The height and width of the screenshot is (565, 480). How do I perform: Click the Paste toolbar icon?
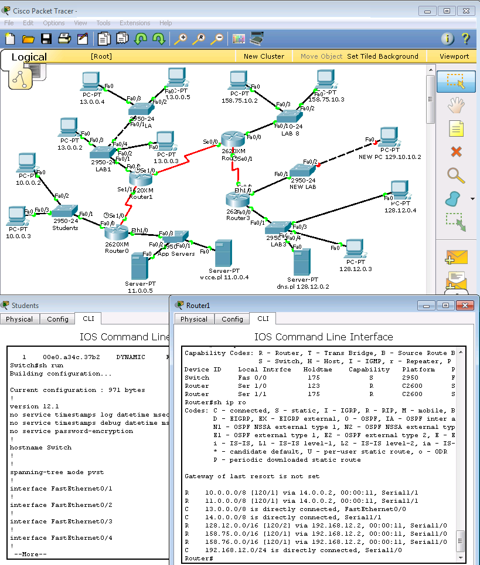122,38
